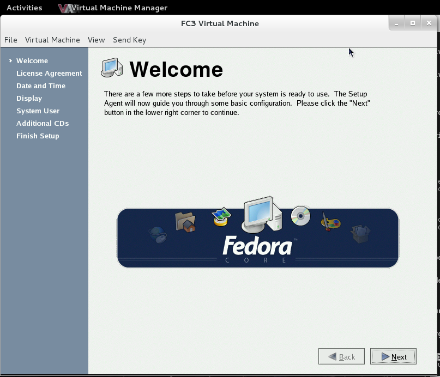Image resolution: width=440 pixels, height=377 pixels.
Task: Select System User in sidebar
Action: click(38, 111)
